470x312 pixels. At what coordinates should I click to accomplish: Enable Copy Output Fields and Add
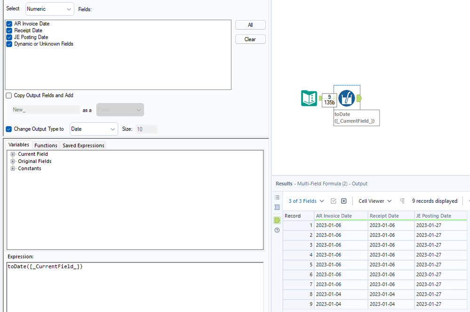click(8, 96)
